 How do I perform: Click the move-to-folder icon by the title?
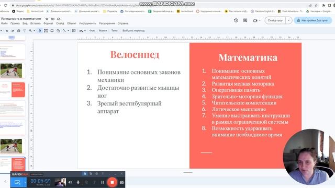coord(52,19)
